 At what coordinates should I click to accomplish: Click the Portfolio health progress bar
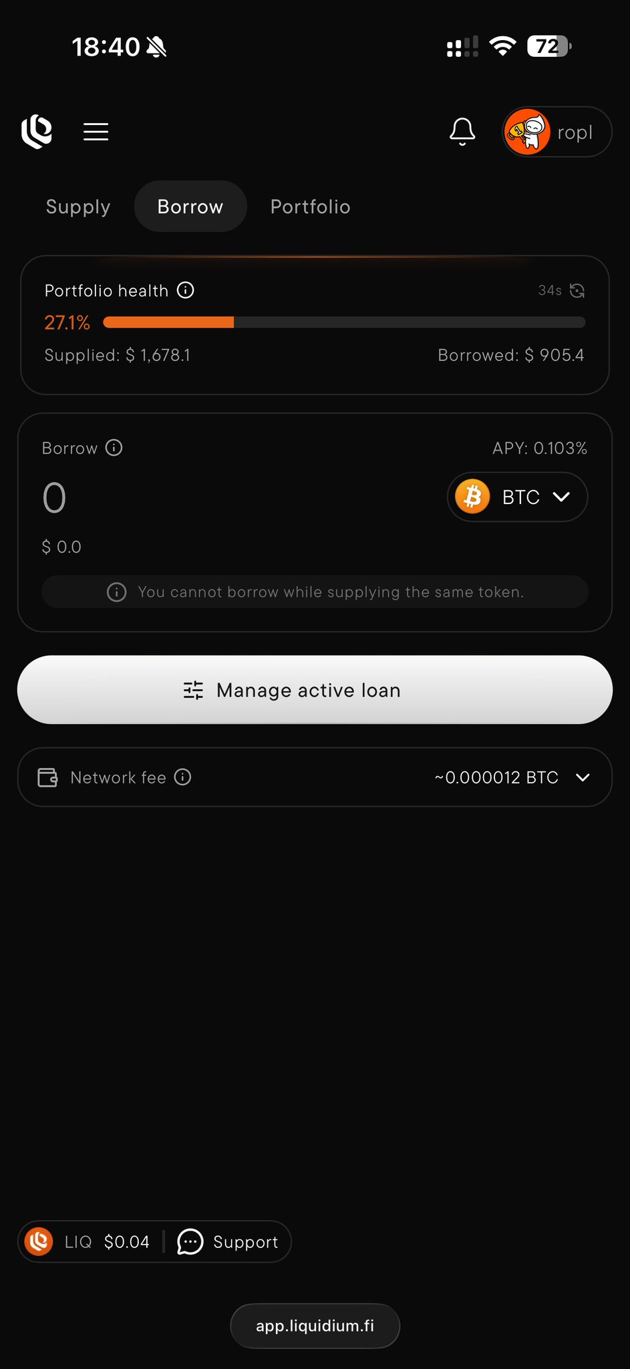coord(344,323)
